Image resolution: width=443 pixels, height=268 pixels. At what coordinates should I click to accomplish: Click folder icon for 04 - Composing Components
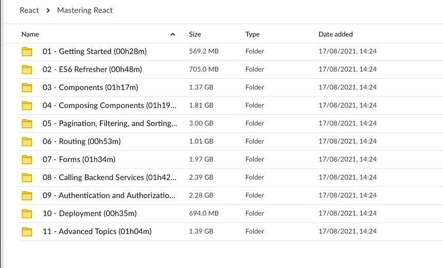(27, 105)
